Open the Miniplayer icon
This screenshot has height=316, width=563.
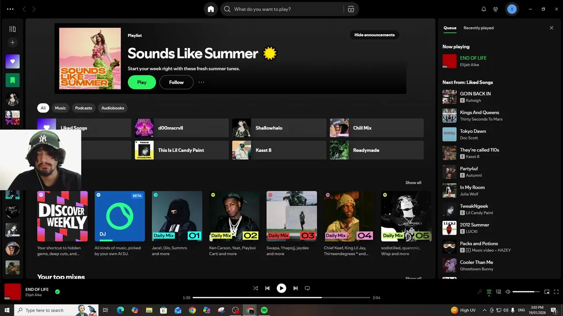click(547, 292)
